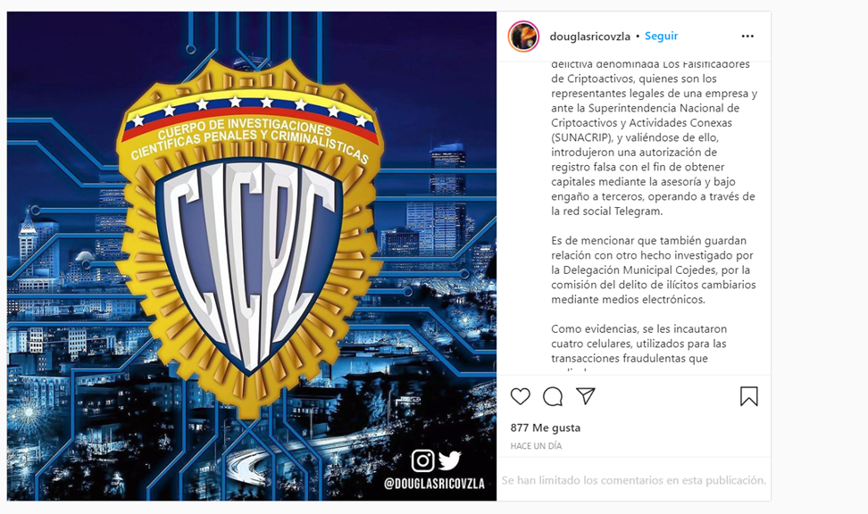The width and height of the screenshot is (868, 514).
Task: Follow the account with Seguir
Action: click(x=661, y=36)
